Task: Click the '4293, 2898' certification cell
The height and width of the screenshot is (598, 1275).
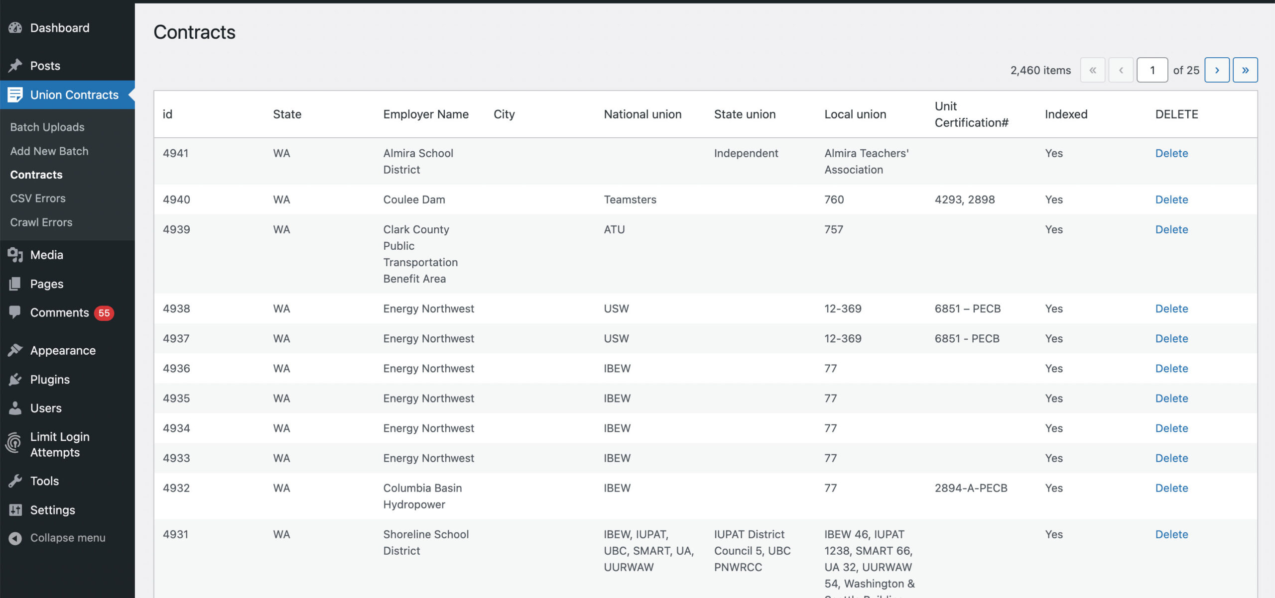Action: (965, 199)
